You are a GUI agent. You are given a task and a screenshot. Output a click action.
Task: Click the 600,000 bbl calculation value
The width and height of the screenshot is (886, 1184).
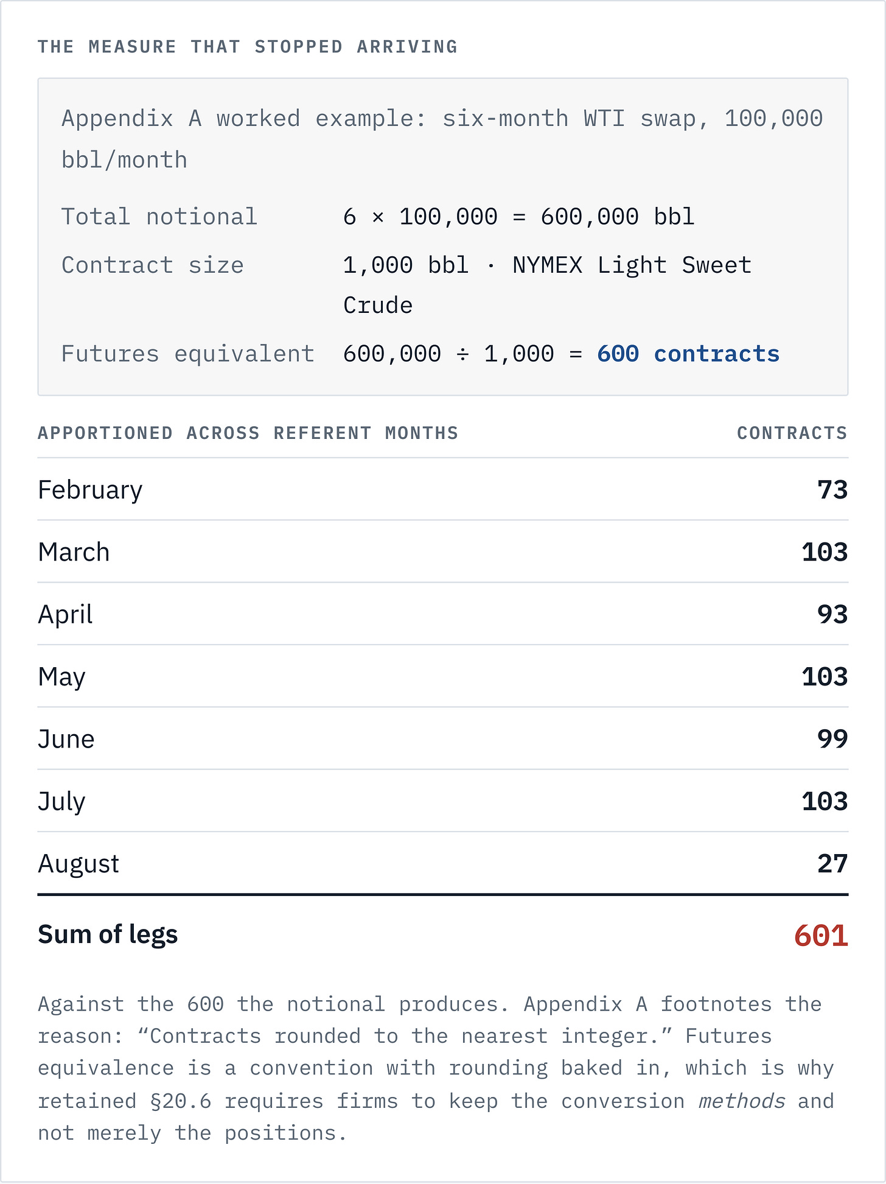tap(518, 217)
